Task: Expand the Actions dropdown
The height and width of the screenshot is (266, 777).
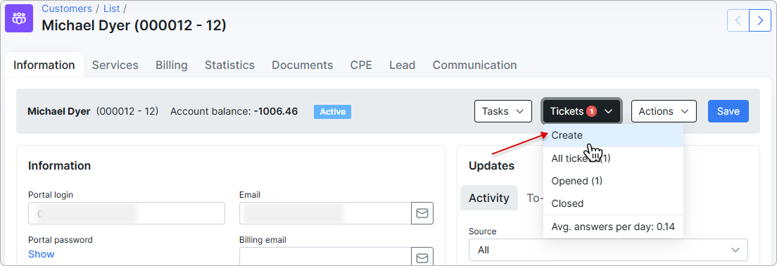Action: click(x=664, y=111)
